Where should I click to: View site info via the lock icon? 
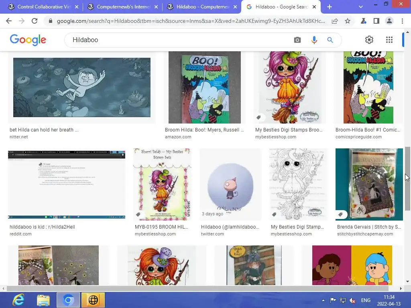(50, 21)
